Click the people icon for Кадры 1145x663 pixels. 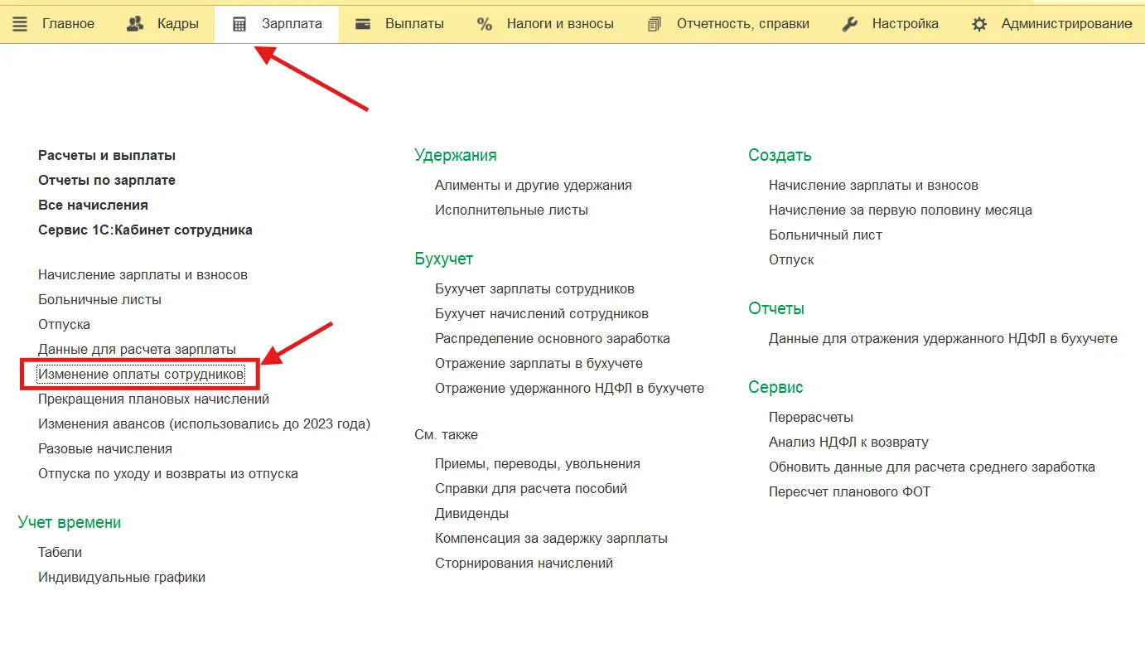click(134, 24)
